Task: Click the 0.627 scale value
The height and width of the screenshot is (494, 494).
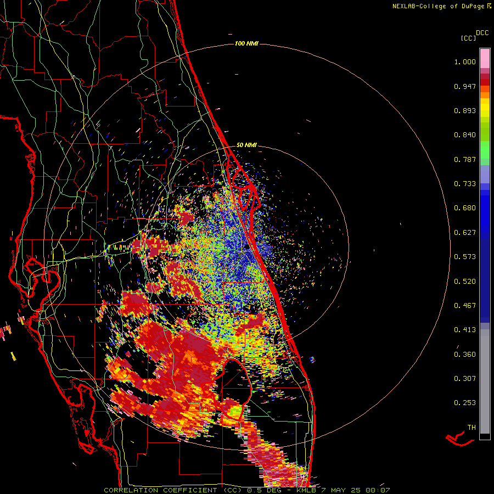Action: point(465,233)
